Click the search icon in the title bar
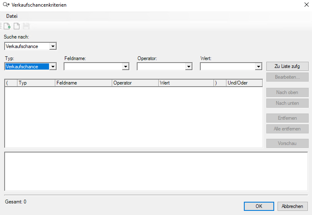 (x=6, y=5)
